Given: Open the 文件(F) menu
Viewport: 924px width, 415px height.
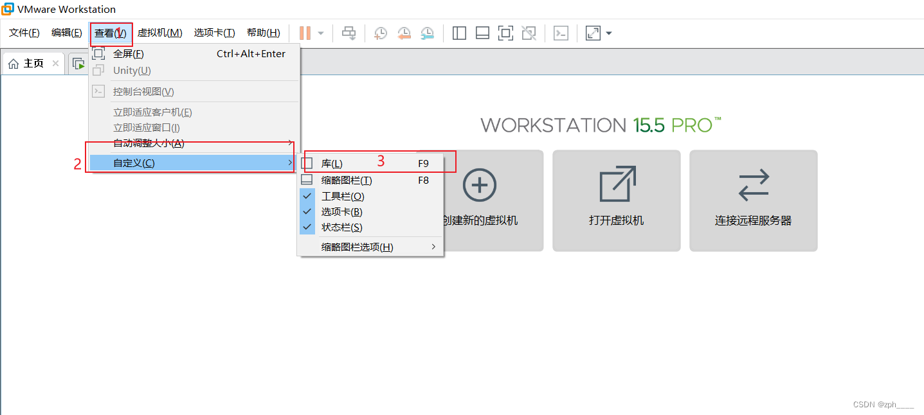Looking at the screenshot, I should [24, 33].
